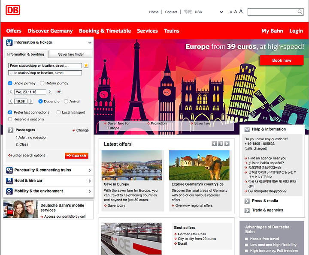
Task: Select smallest font size A
Action: 231,12
